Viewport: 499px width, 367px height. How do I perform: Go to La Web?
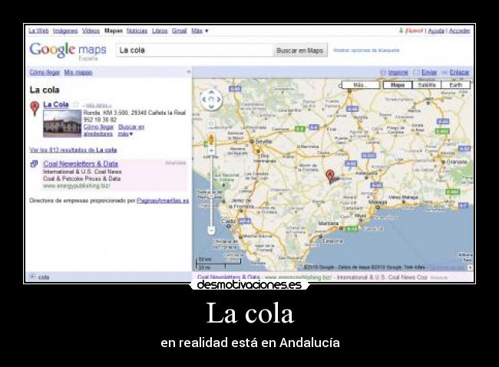[38, 31]
